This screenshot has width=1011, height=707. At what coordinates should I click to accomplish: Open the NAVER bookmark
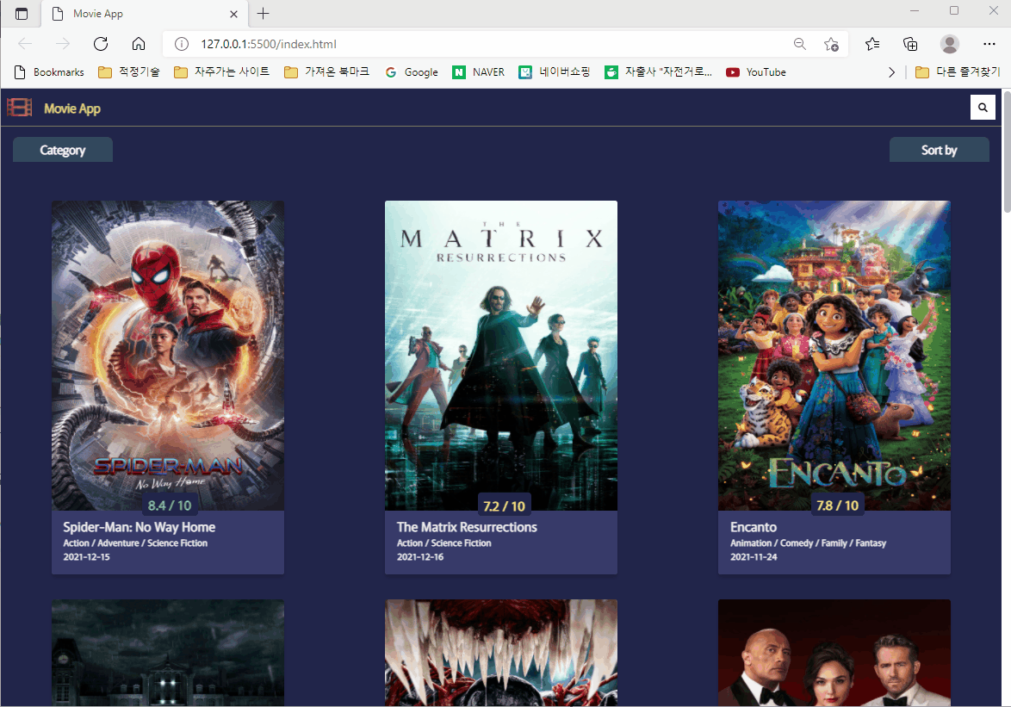point(479,72)
